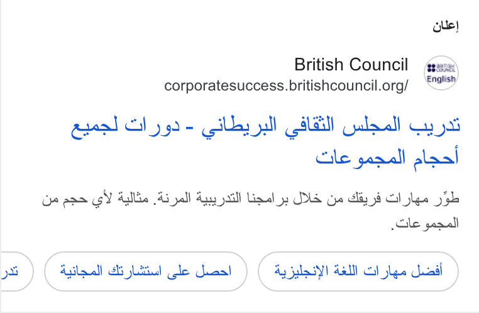Open the British Council advertiser name
This screenshot has width=479, height=313.
pos(351,65)
